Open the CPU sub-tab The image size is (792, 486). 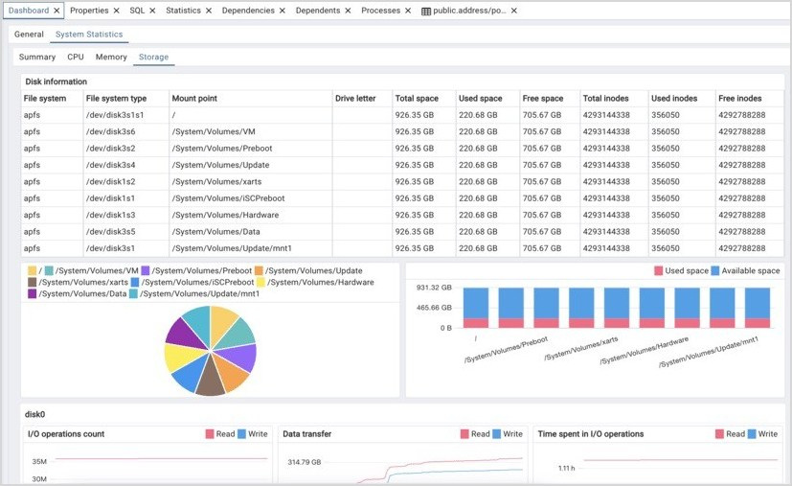(76, 58)
